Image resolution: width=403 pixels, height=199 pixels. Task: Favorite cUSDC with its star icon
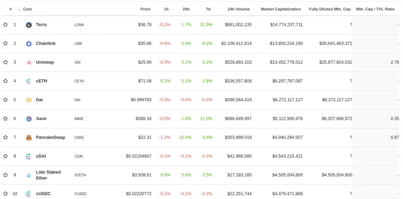tap(5, 193)
